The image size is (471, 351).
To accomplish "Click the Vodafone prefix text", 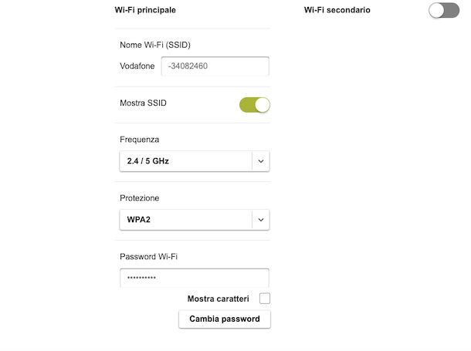I will pos(137,66).
